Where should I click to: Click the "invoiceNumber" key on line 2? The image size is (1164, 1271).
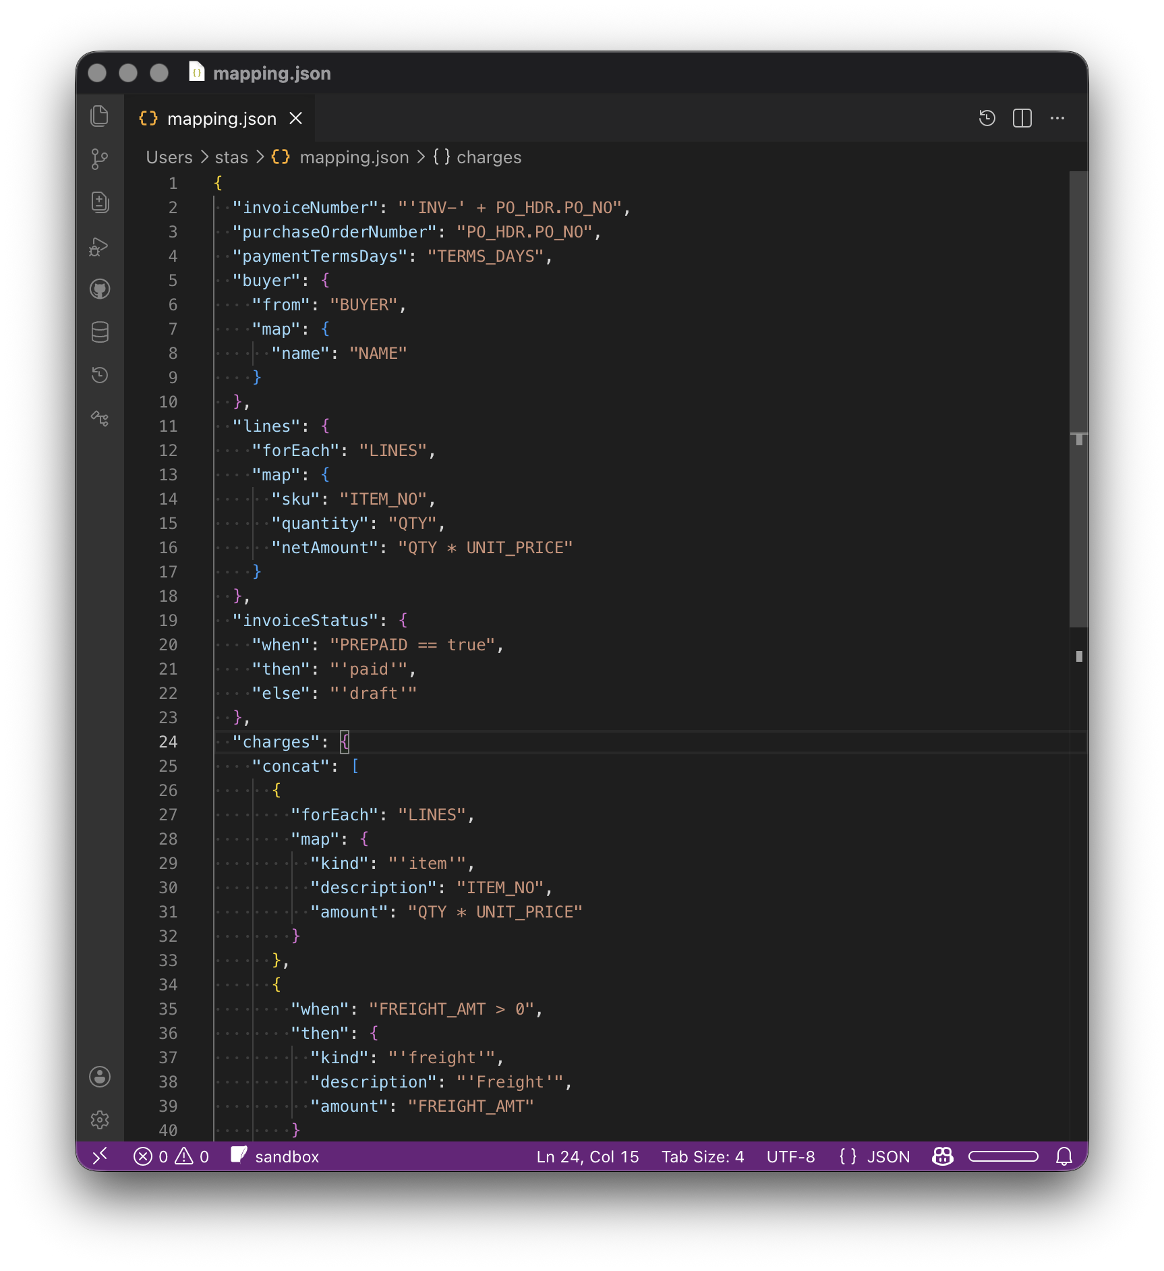click(305, 207)
